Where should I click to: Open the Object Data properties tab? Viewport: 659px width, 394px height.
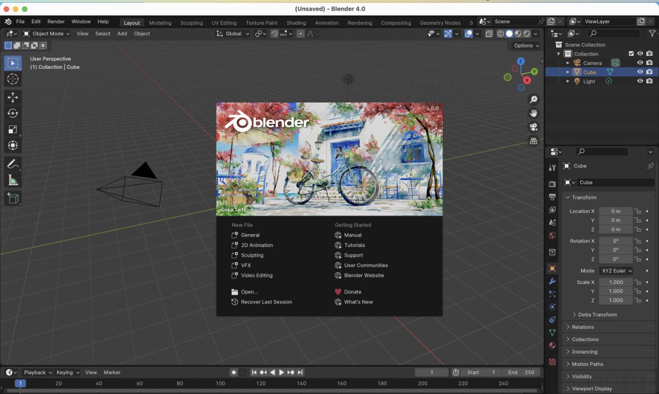click(552, 333)
